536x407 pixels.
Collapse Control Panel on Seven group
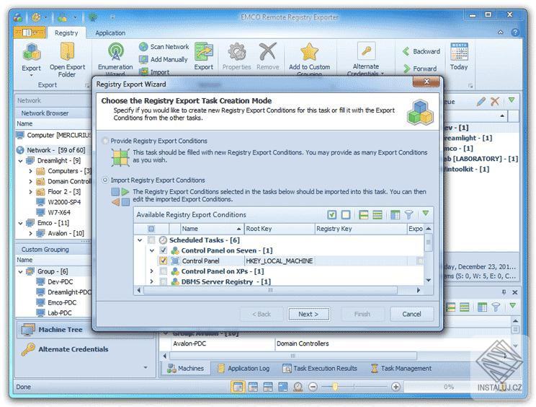pyautogui.click(x=152, y=250)
